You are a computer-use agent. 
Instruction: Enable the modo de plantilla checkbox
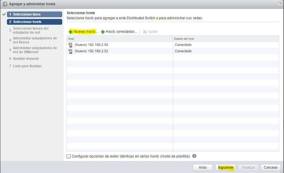pyautogui.click(x=69, y=156)
